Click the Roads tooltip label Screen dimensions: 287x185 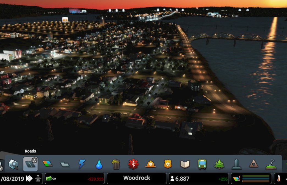pos(31,151)
